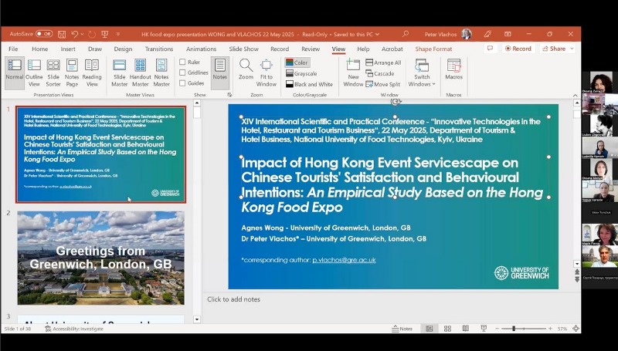Open the Slide Show tab
This screenshot has width=618, height=351.
tap(243, 49)
